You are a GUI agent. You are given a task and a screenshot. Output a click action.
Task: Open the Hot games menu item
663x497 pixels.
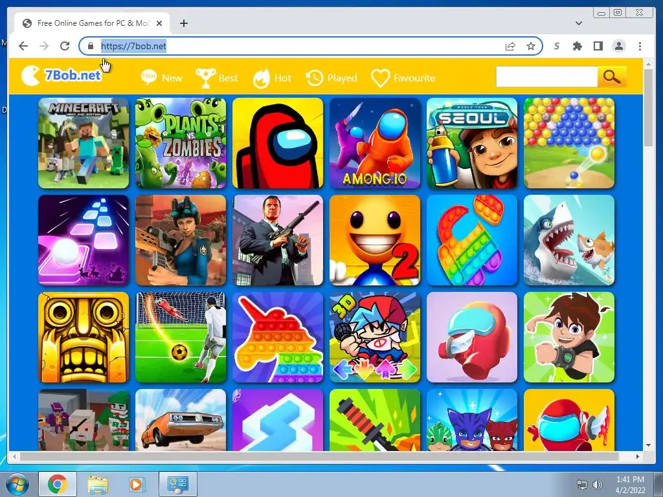click(x=272, y=78)
